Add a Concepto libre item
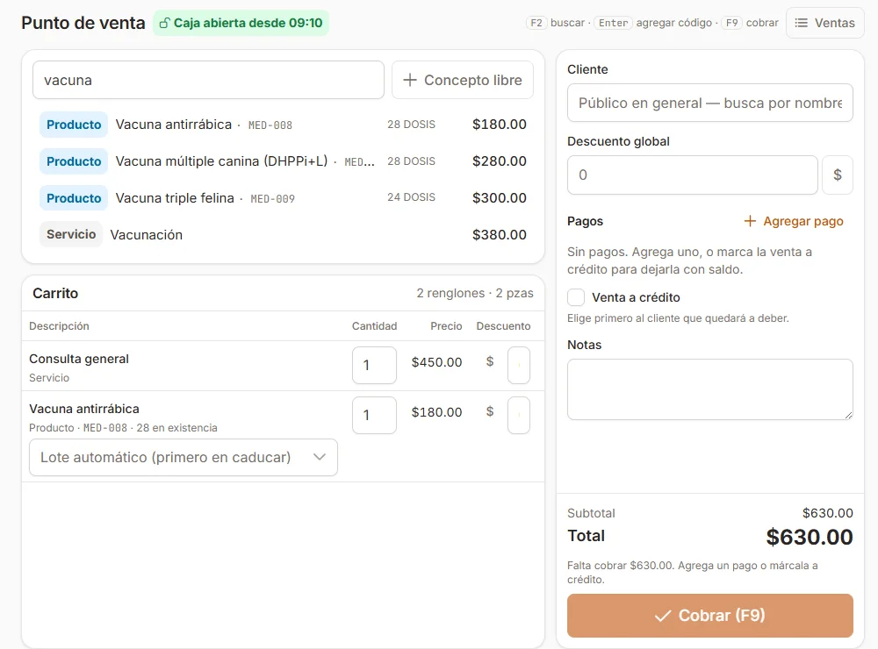The width and height of the screenshot is (878, 649). [x=462, y=80]
